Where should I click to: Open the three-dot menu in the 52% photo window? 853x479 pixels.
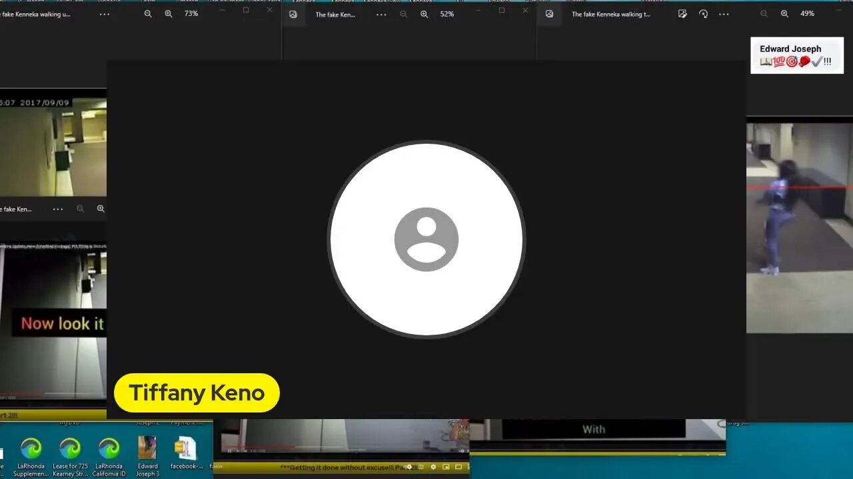381,14
